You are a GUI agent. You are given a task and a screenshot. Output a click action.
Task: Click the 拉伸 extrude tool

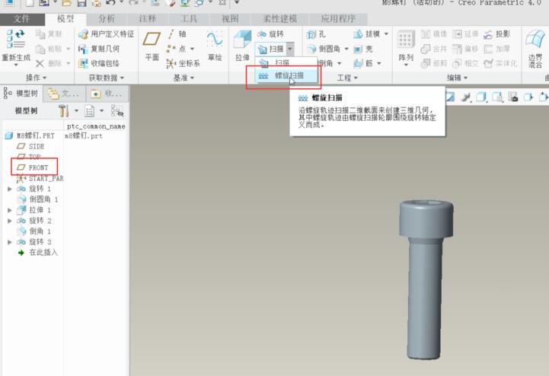[242, 46]
